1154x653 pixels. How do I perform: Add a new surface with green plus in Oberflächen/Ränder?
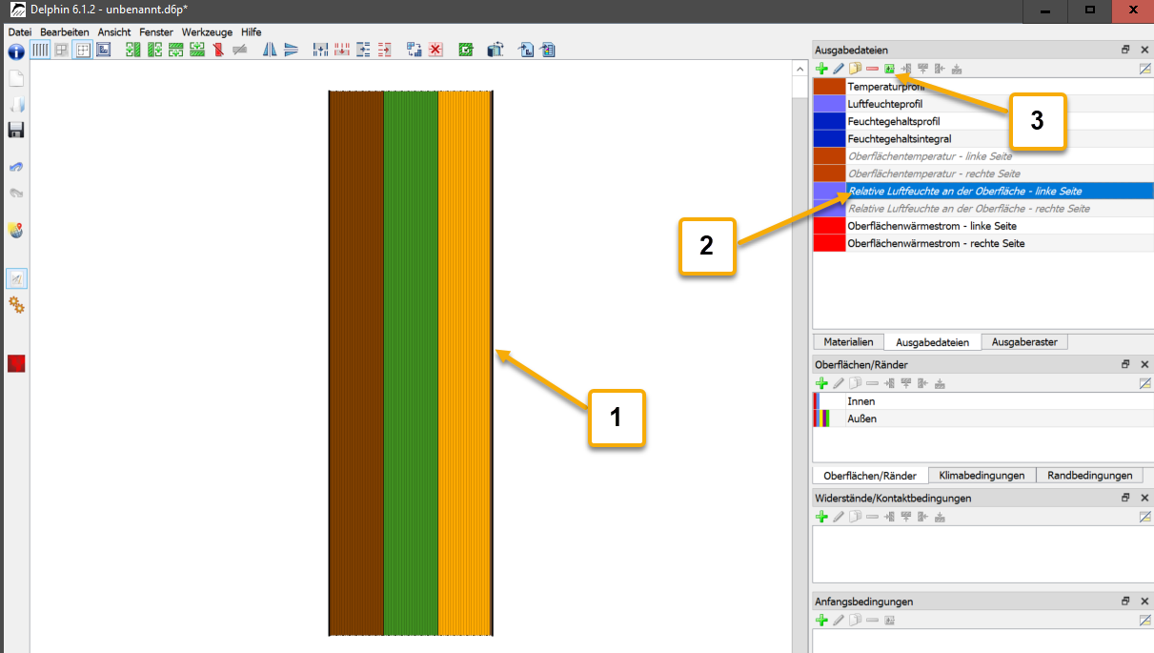click(x=821, y=382)
